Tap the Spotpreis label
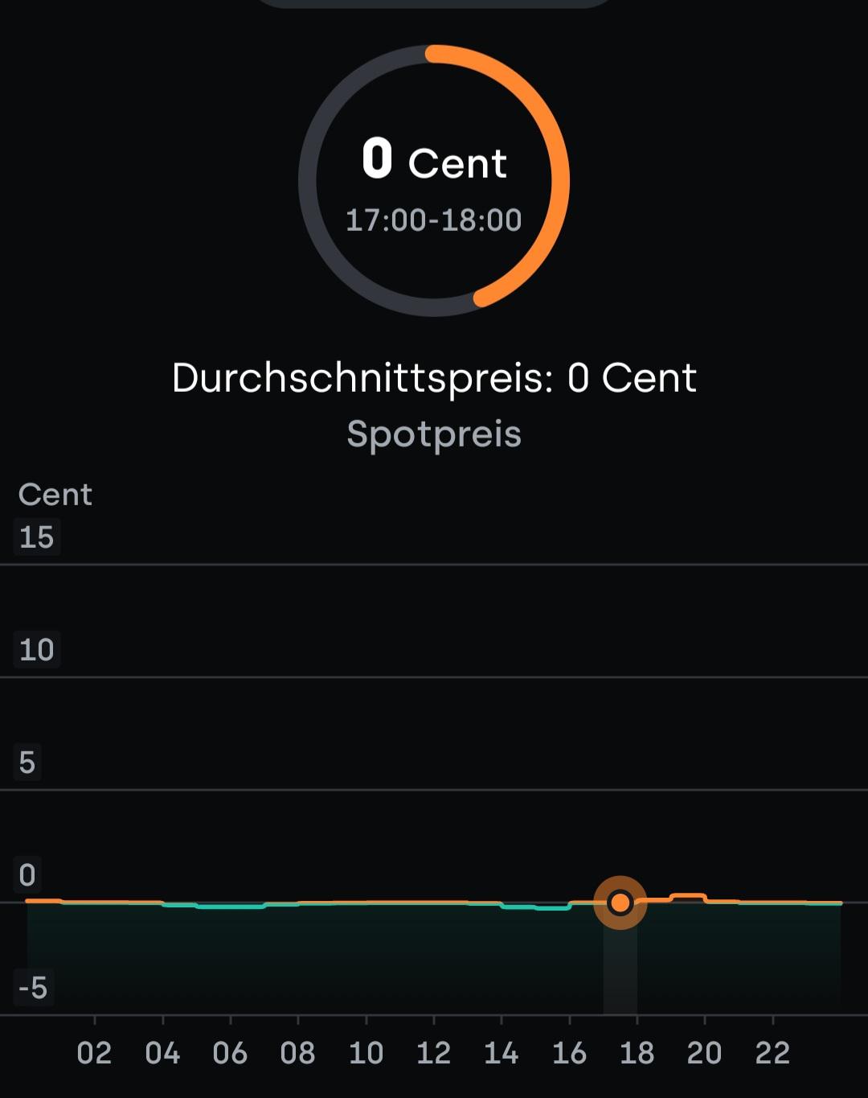This screenshot has width=868, height=1098. point(434,434)
